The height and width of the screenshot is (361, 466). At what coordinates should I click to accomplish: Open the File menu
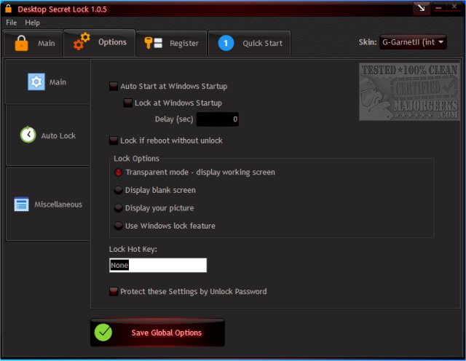12,23
